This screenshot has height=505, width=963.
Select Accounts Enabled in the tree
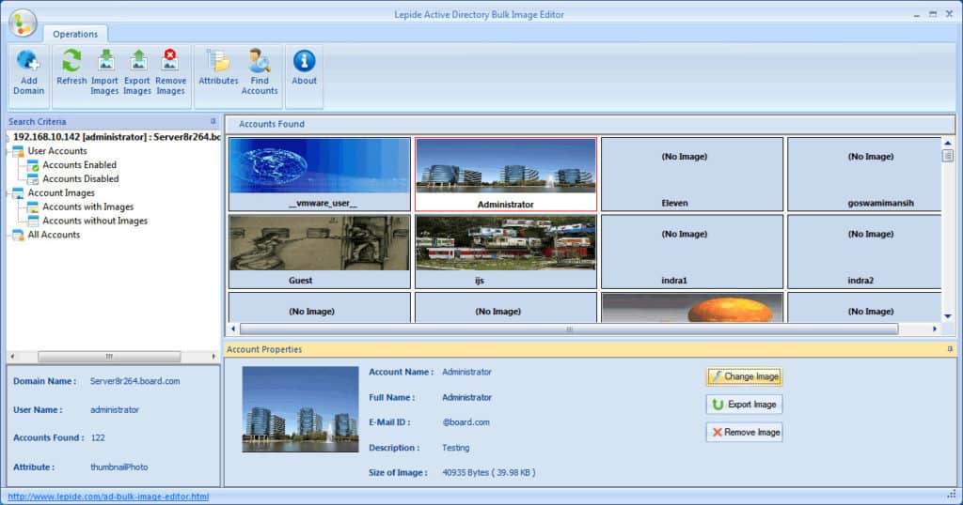79,165
